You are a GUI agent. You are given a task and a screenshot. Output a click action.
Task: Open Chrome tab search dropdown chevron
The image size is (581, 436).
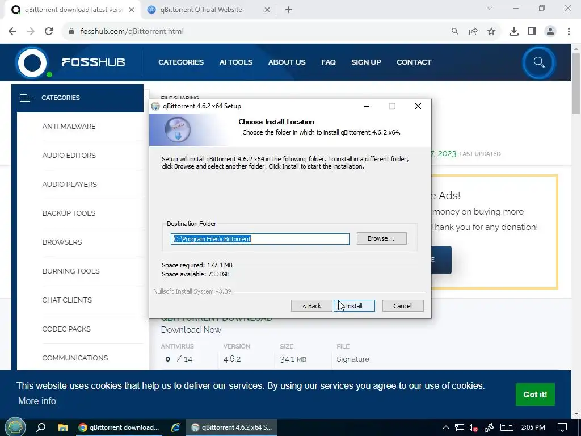point(490,8)
